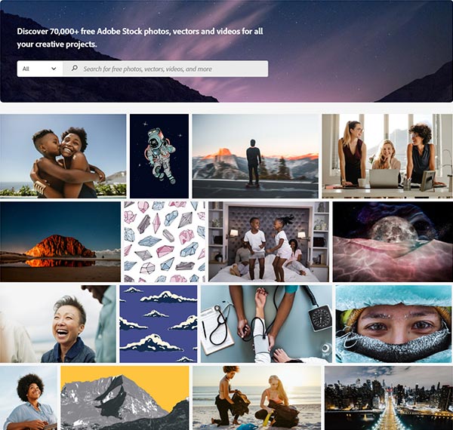This screenshot has width=453, height=430.
Task: Click the magnifying glass search icon
Action: (75, 69)
